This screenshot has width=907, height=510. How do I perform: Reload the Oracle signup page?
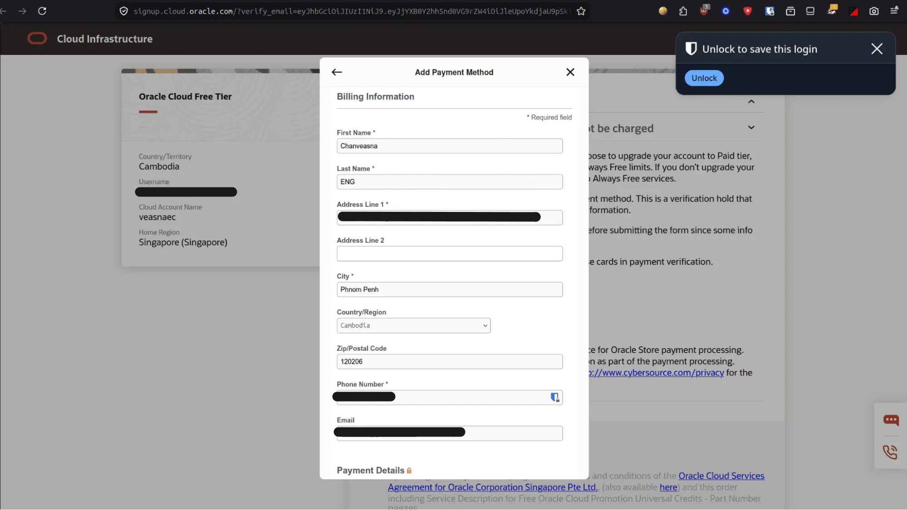click(x=42, y=11)
